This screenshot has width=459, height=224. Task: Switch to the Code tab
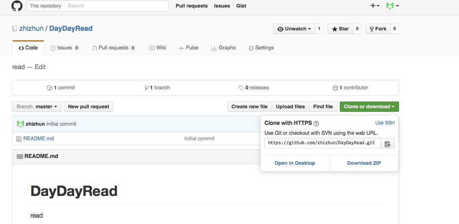pos(28,48)
